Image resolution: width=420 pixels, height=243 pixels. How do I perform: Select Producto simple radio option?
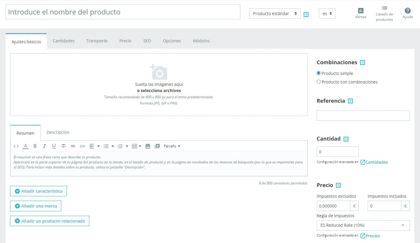click(318, 73)
